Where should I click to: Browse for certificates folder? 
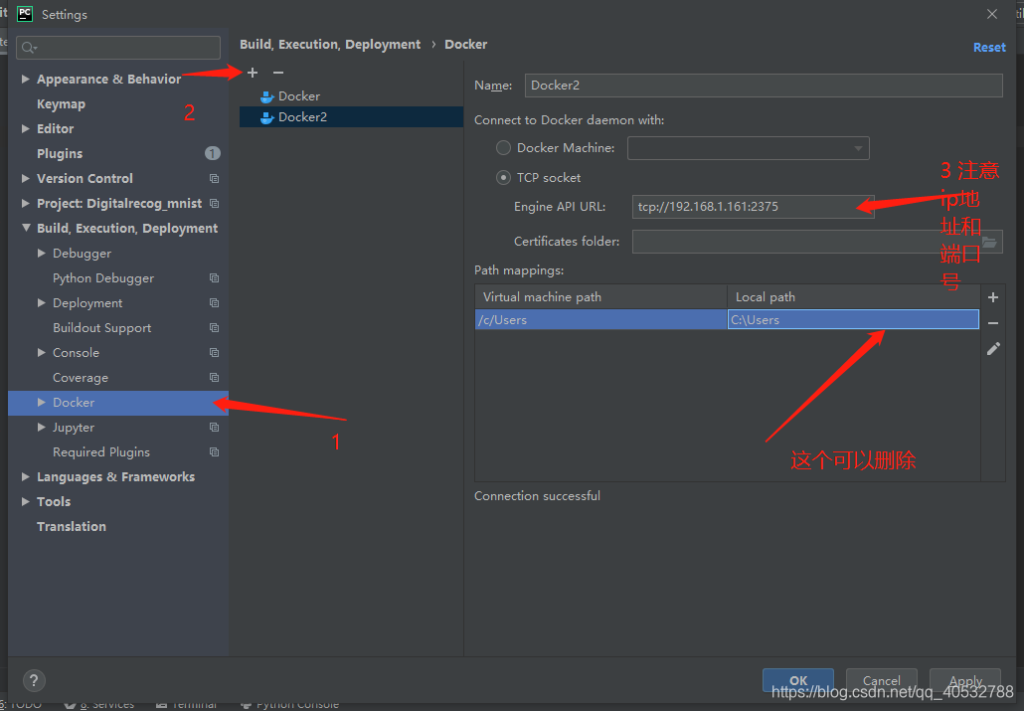(989, 242)
